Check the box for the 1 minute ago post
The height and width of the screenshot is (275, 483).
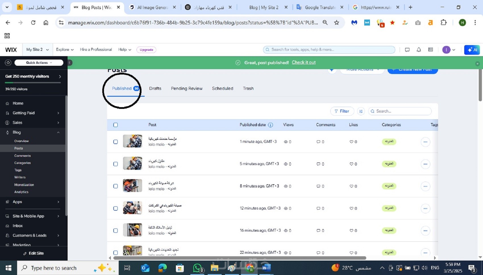coord(116,142)
